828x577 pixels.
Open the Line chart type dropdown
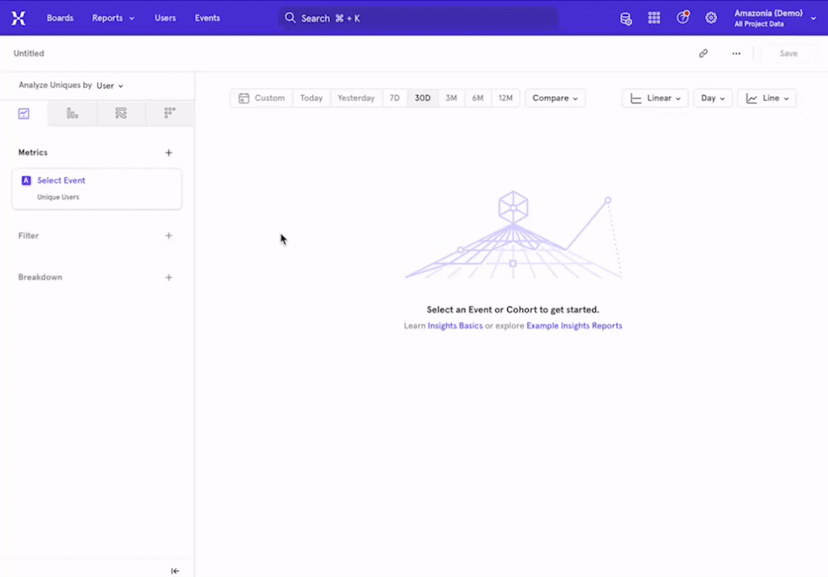tap(767, 98)
